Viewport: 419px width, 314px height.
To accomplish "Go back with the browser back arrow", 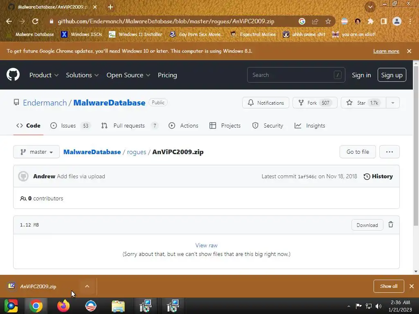I will pos(9,21).
